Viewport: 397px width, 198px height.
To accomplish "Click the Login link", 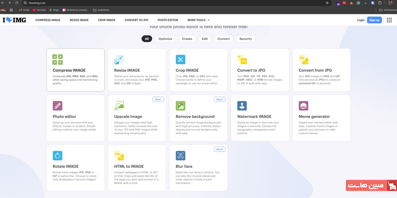I will 361,20.
